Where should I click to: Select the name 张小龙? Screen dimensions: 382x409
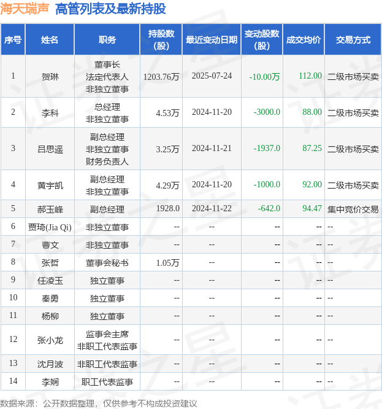click(x=50, y=340)
